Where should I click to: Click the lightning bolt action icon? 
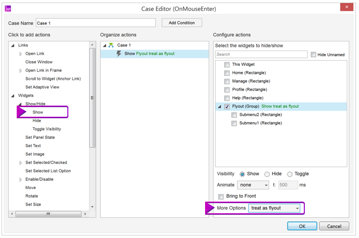point(119,54)
